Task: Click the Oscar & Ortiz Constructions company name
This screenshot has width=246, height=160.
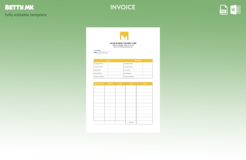Action: point(123,43)
